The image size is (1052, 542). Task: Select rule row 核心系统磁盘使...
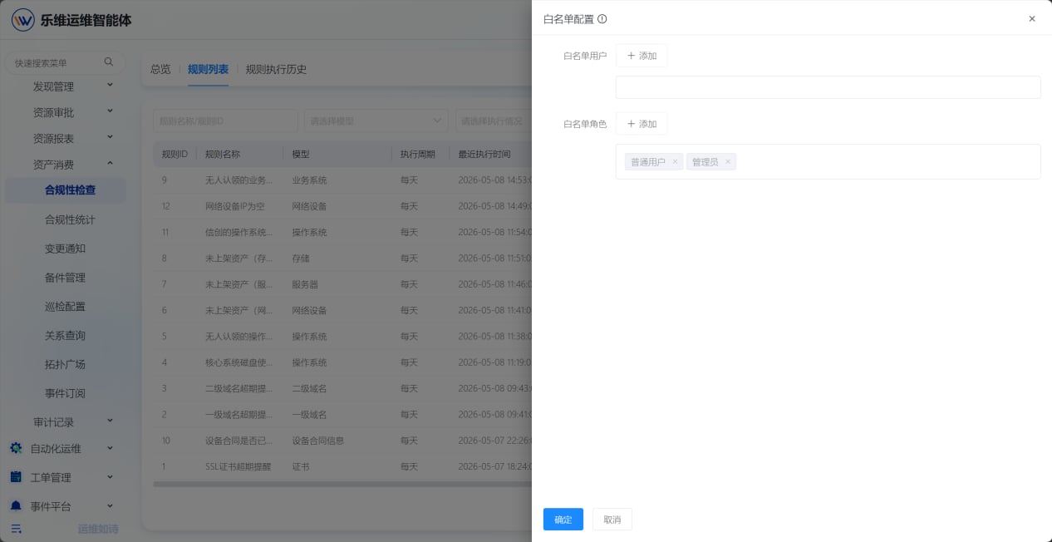pyautogui.click(x=342, y=362)
